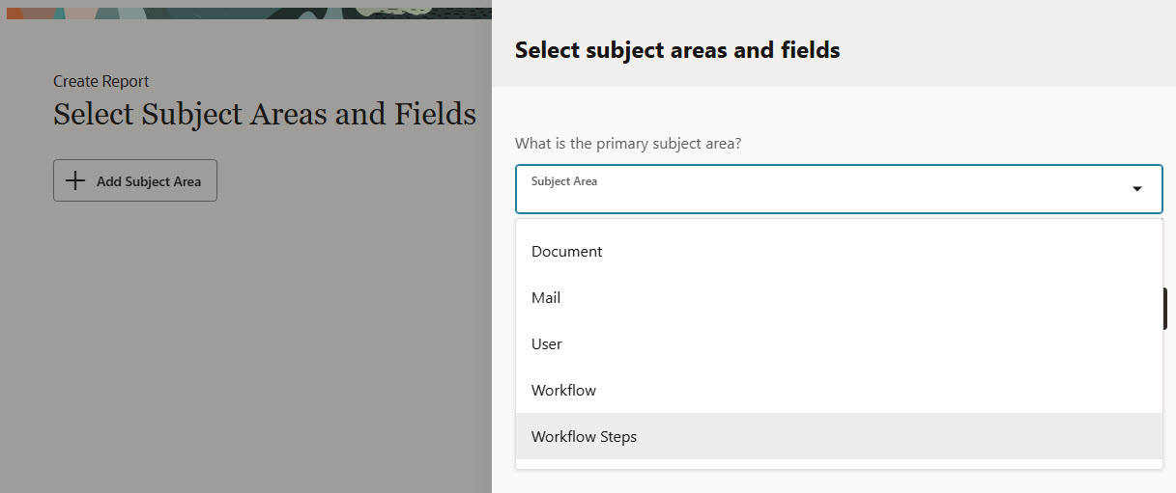Choose Document from the subject area list
This screenshot has height=493, width=1176.
click(x=567, y=252)
